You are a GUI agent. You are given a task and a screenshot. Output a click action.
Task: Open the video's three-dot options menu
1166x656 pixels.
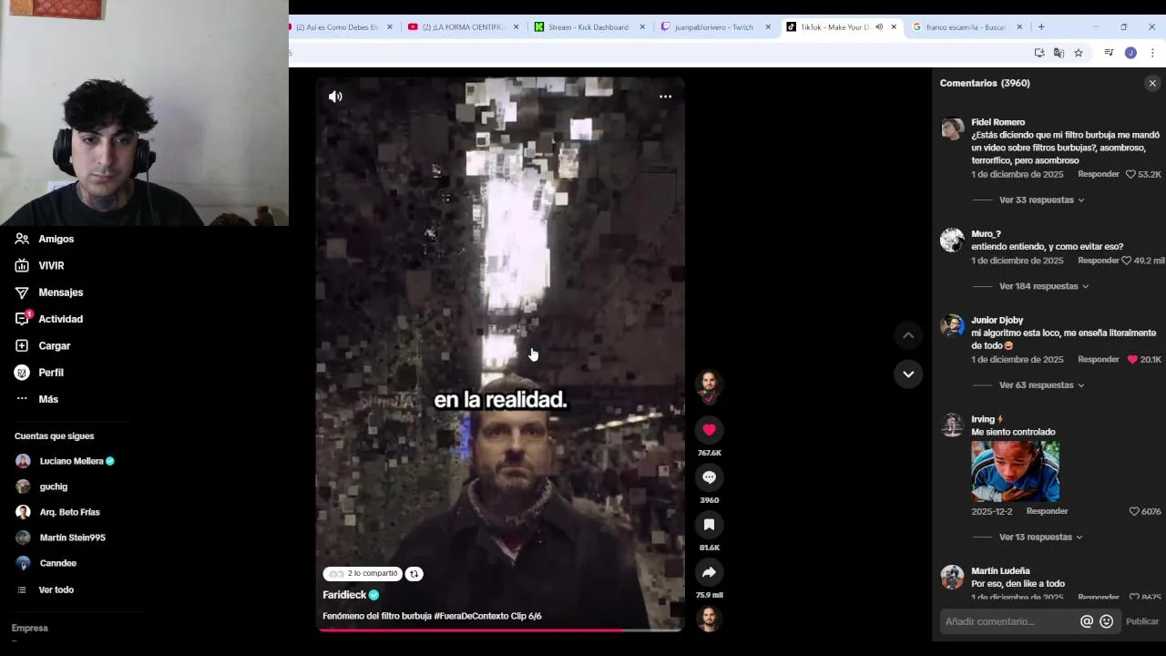665,97
